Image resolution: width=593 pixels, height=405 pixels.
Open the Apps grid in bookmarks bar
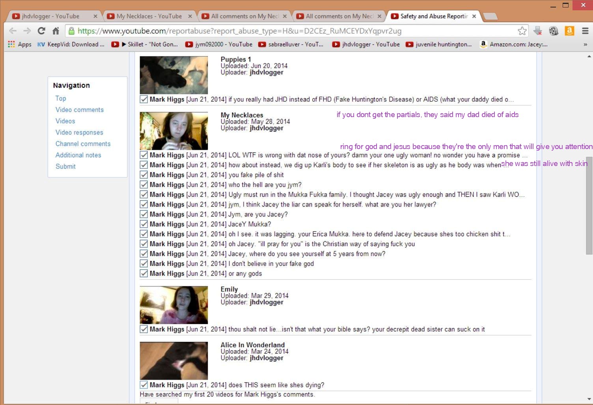tap(19, 44)
